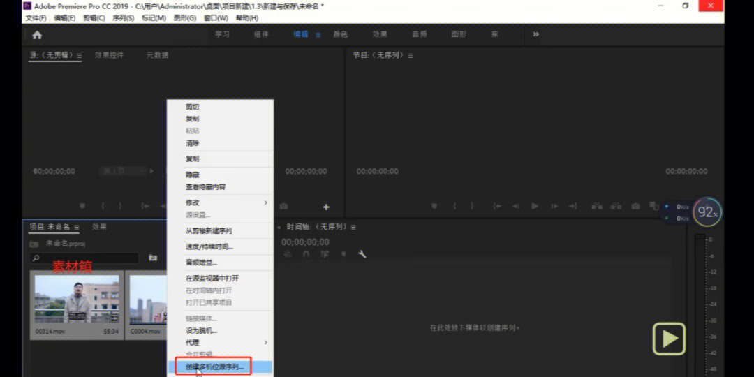Open the 剪辑(C) menu
Image resolution: width=754 pixels, height=377 pixels.
pyautogui.click(x=94, y=17)
